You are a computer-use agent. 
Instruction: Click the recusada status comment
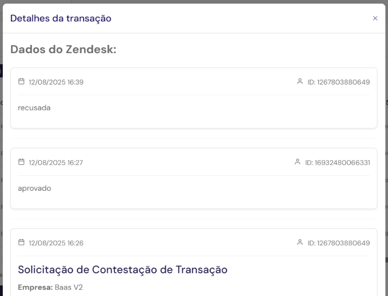pos(34,108)
